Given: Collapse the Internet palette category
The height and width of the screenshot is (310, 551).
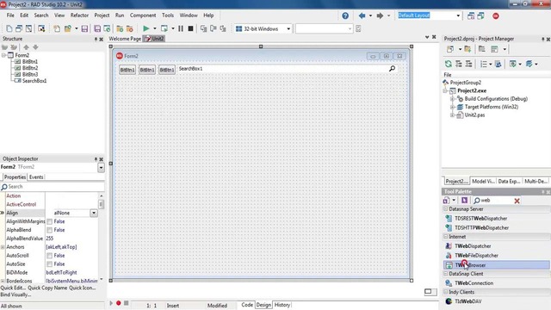Looking at the screenshot, I should 446,237.
